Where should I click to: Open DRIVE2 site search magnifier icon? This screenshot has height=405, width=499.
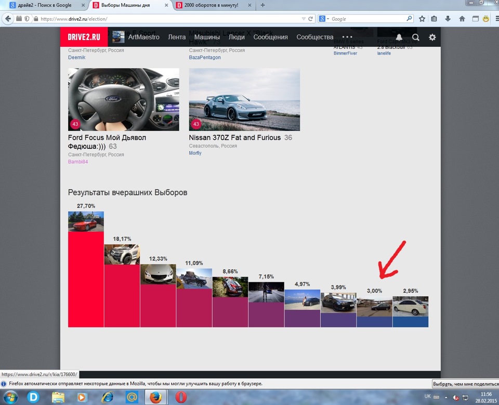416,37
